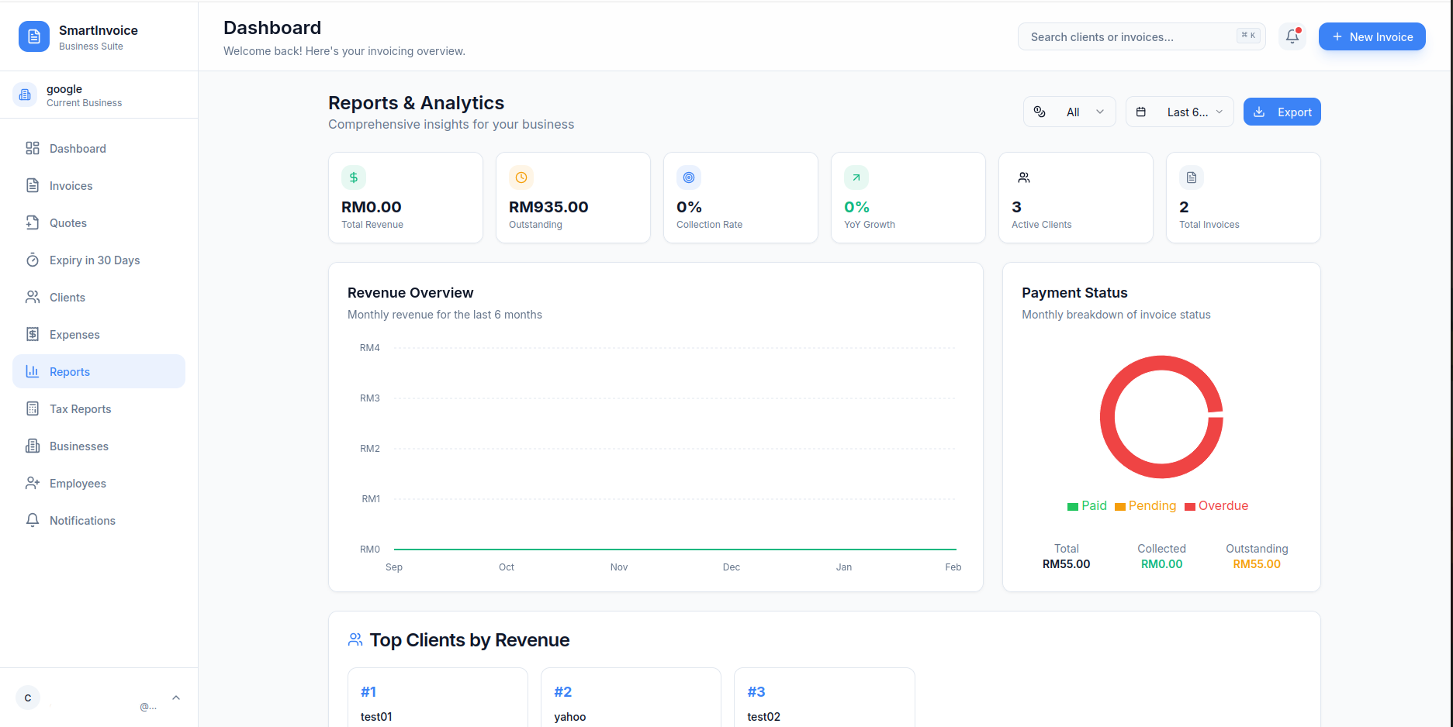This screenshot has height=727, width=1453.
Task: Open the All filter dropdown
Action: [1070, 112]
